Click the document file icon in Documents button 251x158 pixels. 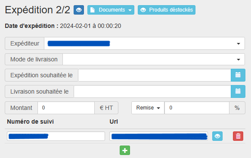[93, 10]
